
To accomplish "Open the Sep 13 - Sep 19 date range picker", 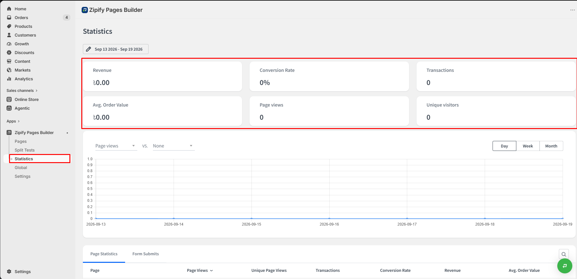I will pos(116,49).
